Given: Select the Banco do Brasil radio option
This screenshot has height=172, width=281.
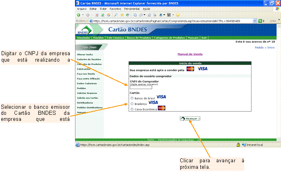Looking at the screenshot, I should 132,98.
